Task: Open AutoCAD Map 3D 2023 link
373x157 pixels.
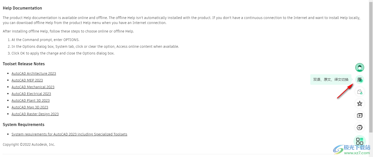Action: [30, 107]
